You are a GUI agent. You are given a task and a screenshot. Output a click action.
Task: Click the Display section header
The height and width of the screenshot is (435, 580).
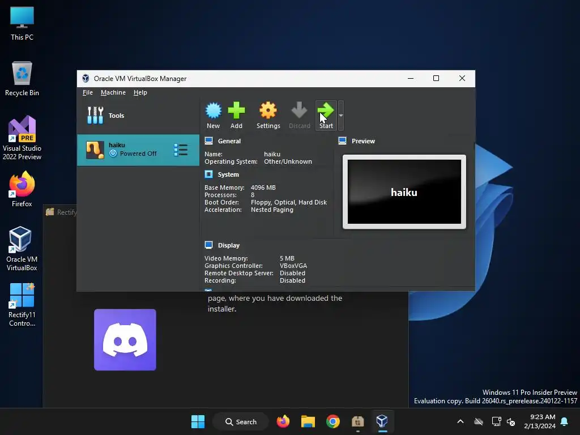click(x=229, y=245)
